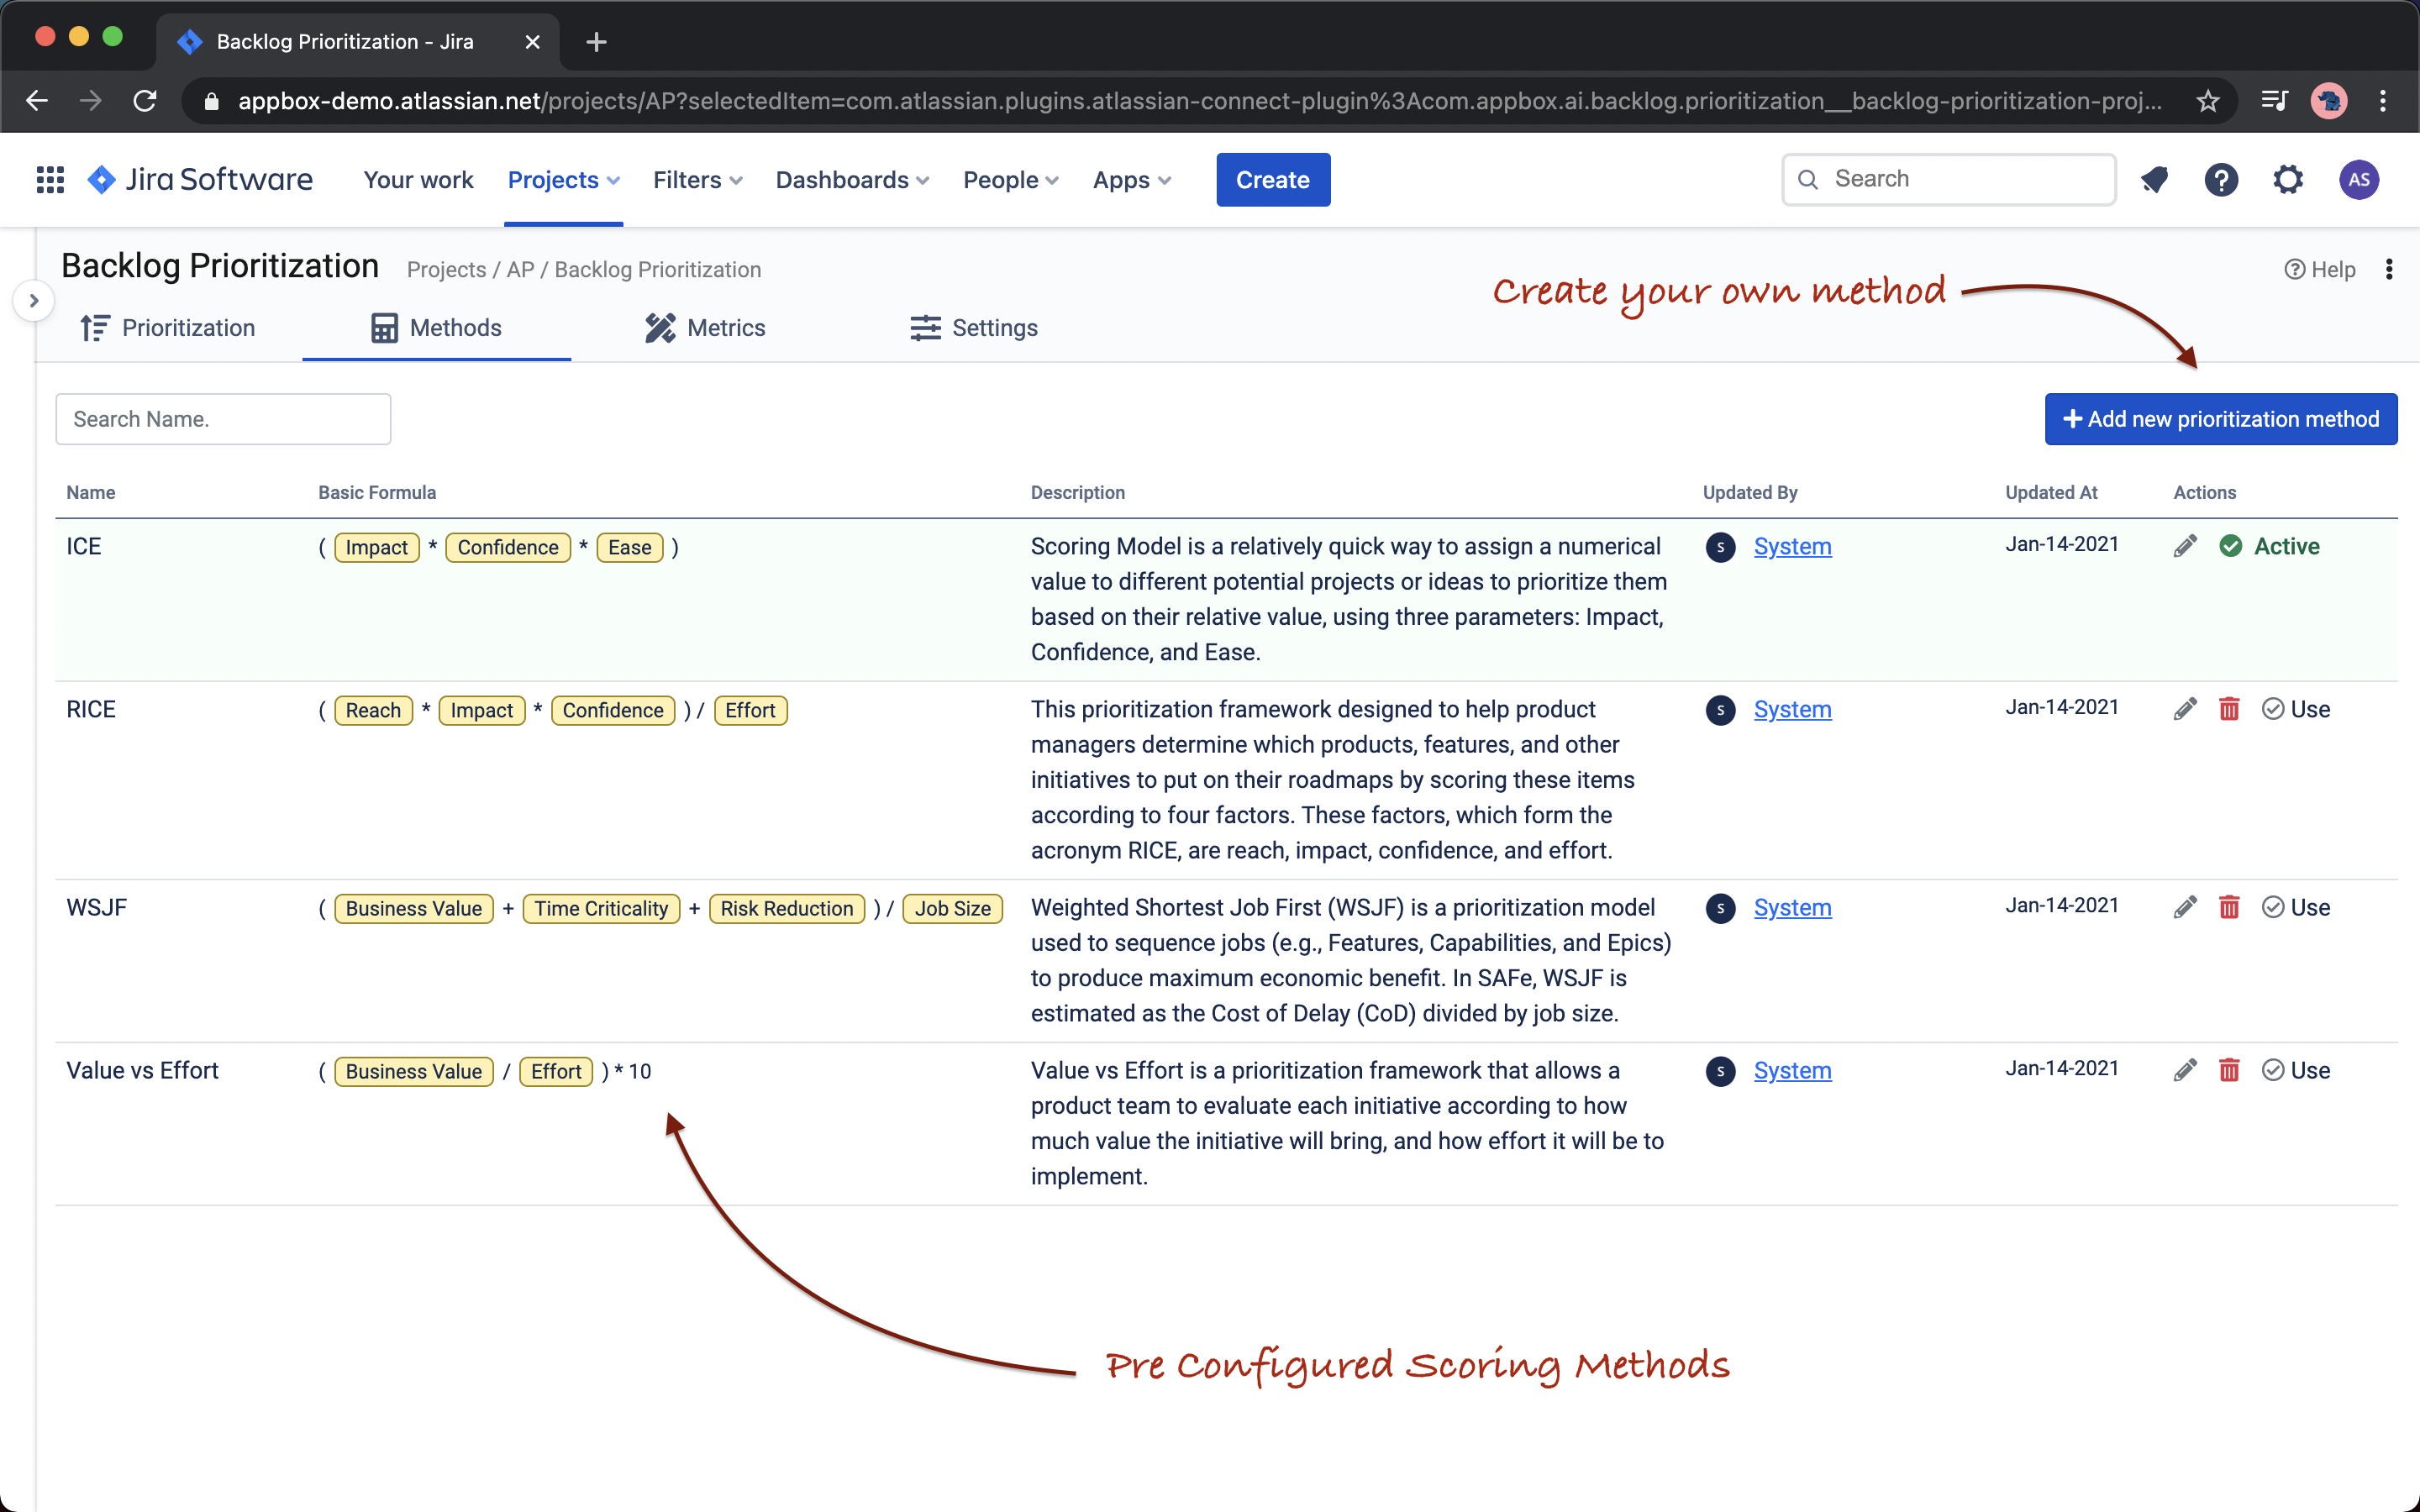
Task: Use the Value vs Effort method
Action: point(2296,1070)
